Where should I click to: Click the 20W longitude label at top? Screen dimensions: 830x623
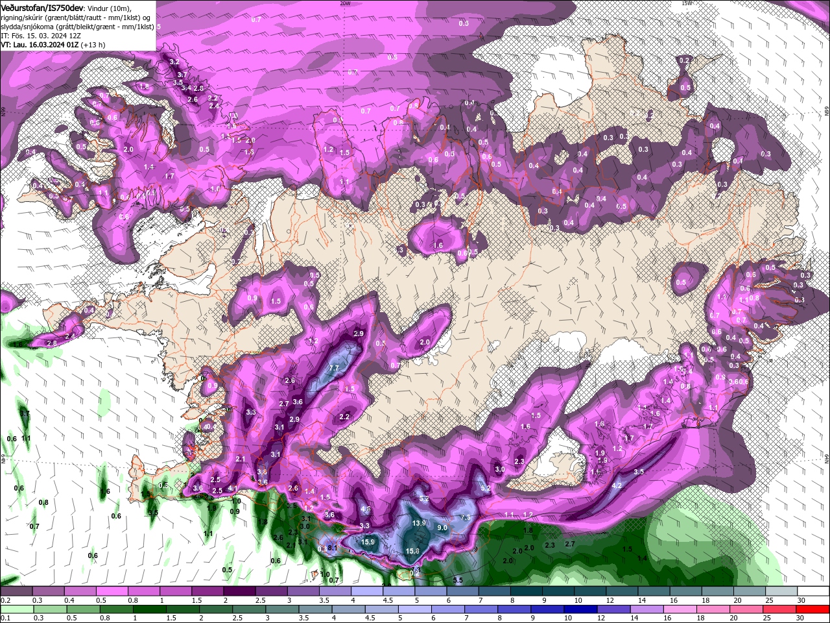tap(345, 3)
